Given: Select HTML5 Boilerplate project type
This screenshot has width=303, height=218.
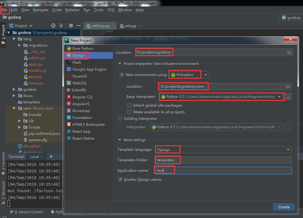Looking at the screenshot, I should click(89, 125).
